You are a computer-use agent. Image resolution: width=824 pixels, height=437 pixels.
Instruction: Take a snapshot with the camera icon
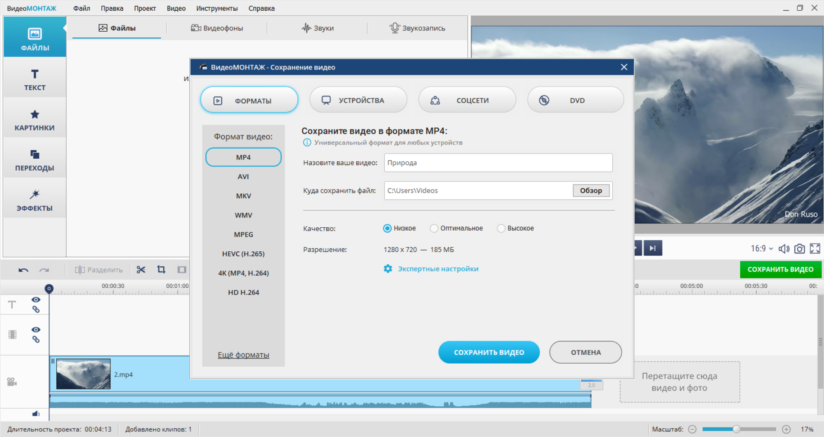(x=799, y=249)
